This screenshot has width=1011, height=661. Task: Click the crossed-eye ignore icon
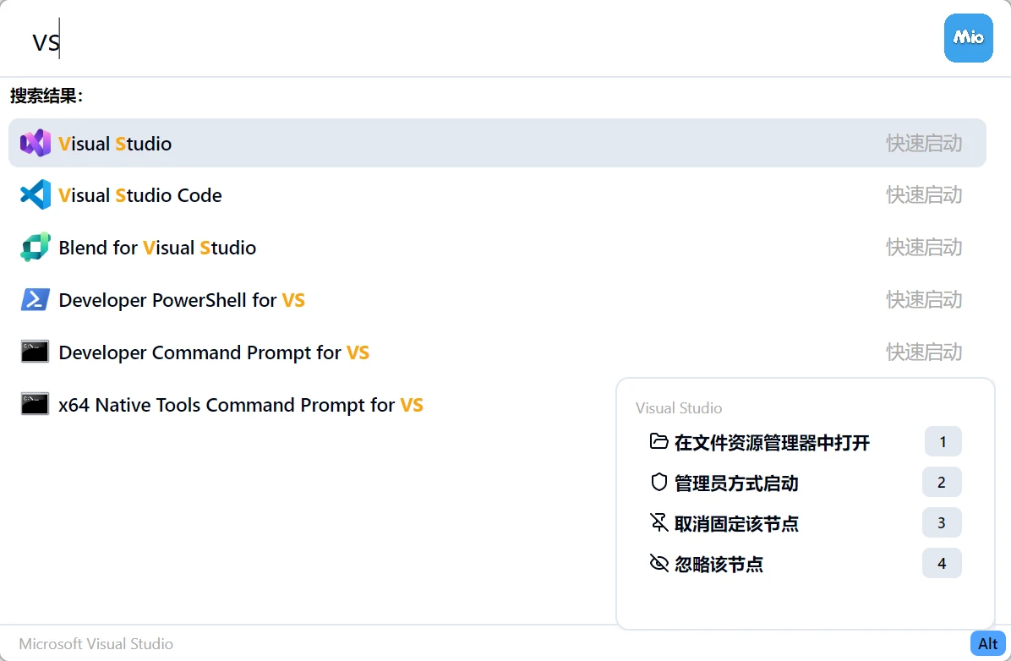coord(659,563)
